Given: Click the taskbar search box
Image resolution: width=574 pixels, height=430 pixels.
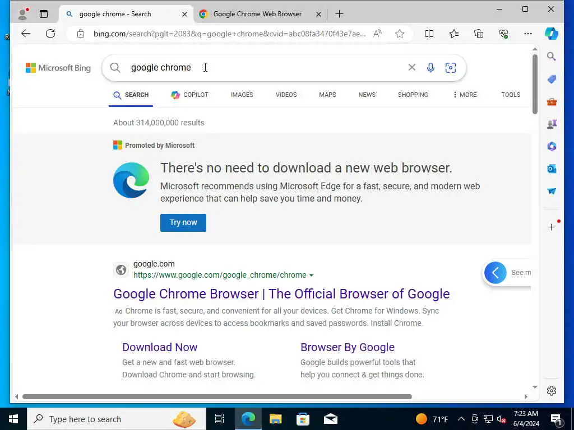Looking at the screenshot, I should click(117, 419).
